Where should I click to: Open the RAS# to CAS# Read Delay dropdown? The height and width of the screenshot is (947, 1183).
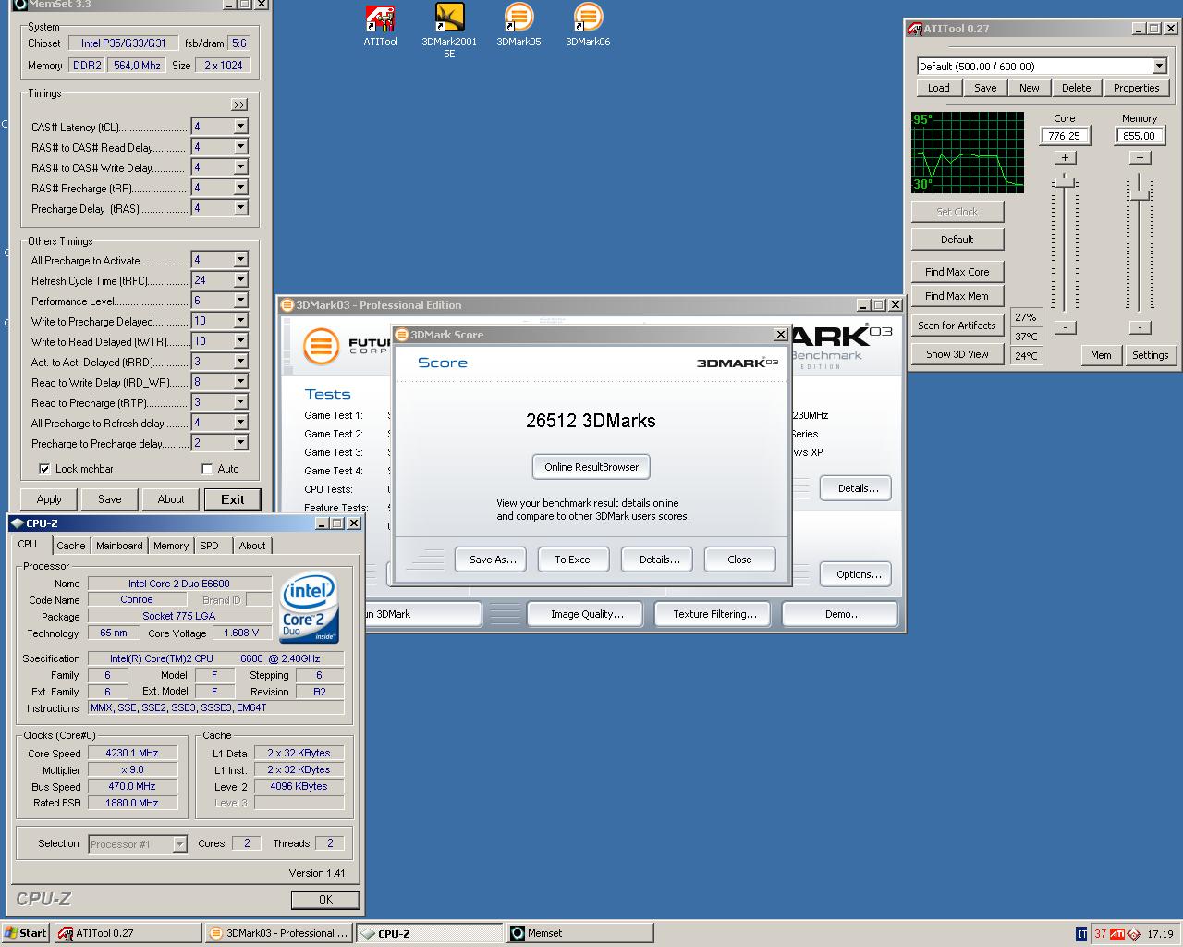click(240, 147)
